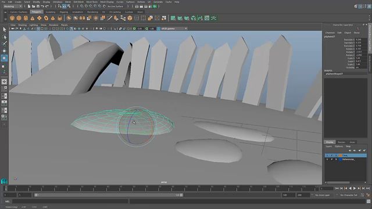The width and height of the screenshot is (372, 209).
Task: Switch to the Polygons shelf tab
Action: click(36, 12)
